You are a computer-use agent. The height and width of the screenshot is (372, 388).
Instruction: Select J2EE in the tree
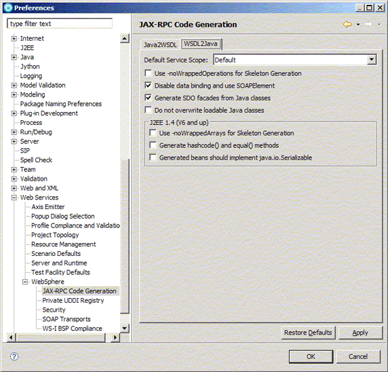click(27, 48)
